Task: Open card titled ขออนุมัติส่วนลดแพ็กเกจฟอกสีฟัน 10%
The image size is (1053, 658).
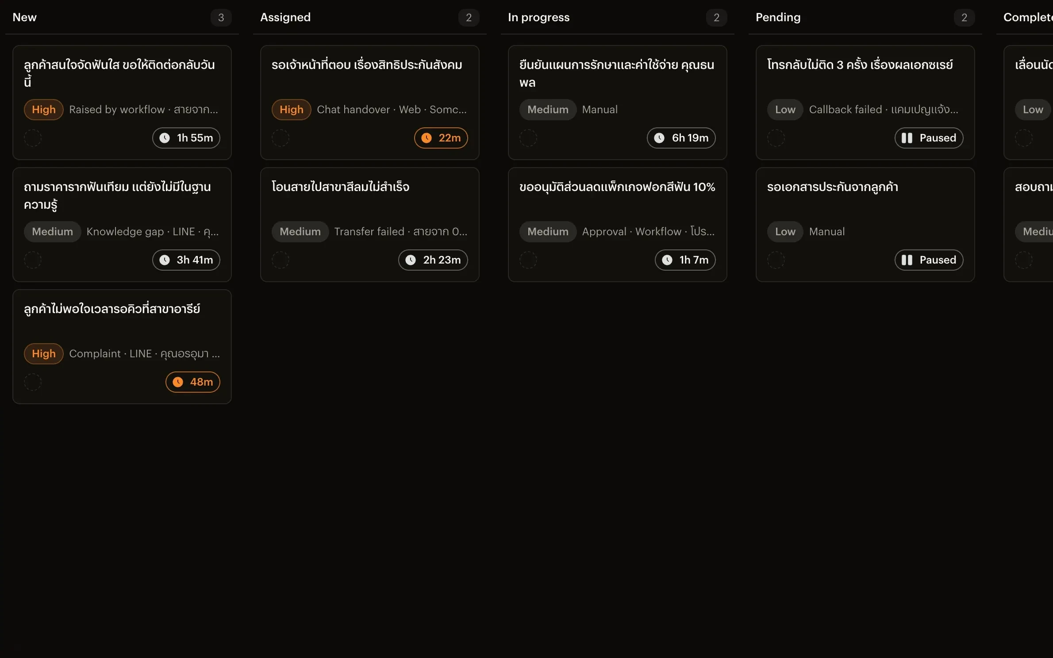Action: coord(618,225)
